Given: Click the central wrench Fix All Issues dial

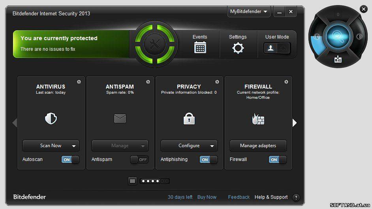Looking at the screenshot, I should 155,44.
